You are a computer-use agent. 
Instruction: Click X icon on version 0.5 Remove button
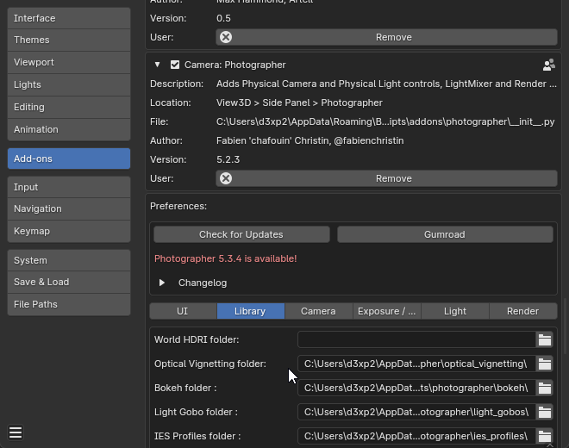226,37
